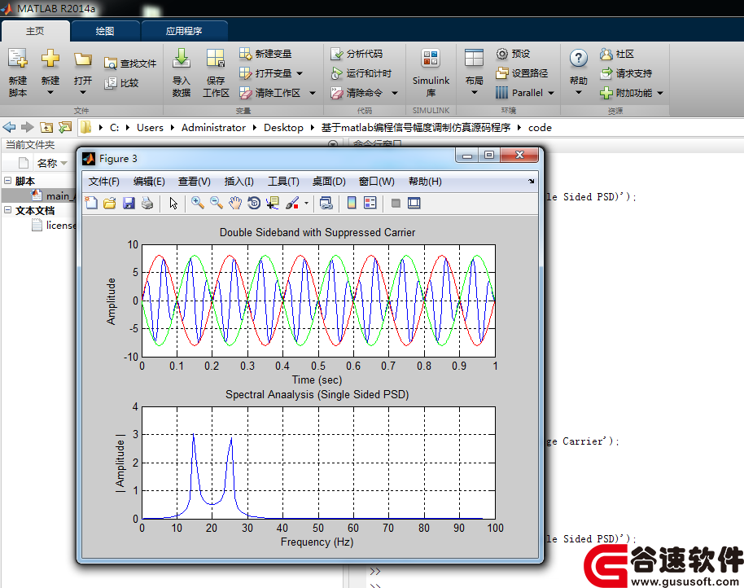
Task: Open 工具(T) menu in Figure 3
Action: point(283,182)
